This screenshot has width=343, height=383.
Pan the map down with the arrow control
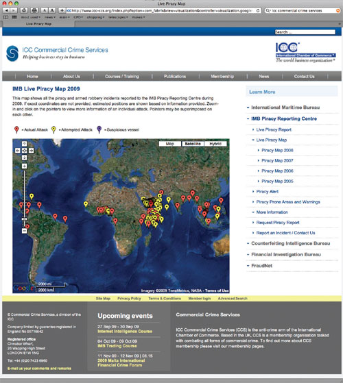24,158
